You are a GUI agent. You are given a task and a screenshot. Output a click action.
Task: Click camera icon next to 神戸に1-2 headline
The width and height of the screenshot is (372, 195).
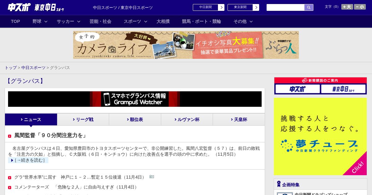click(152, 177)
